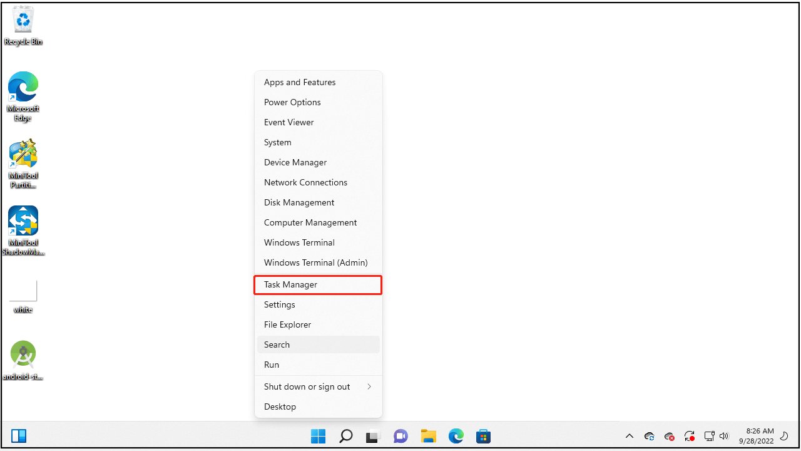Viewport: 801px width, 451px height.
Task: Open File Explorer from the taskbar
Action: (x=428, y=436)
